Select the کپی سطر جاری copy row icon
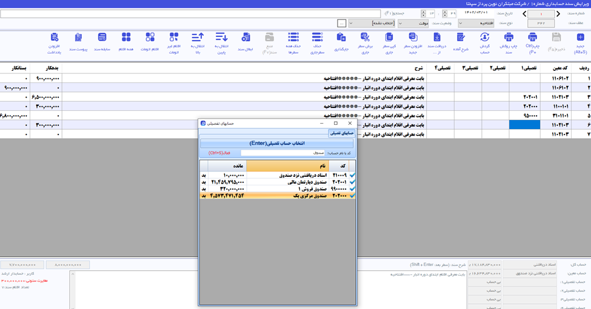 click(389, 38)
